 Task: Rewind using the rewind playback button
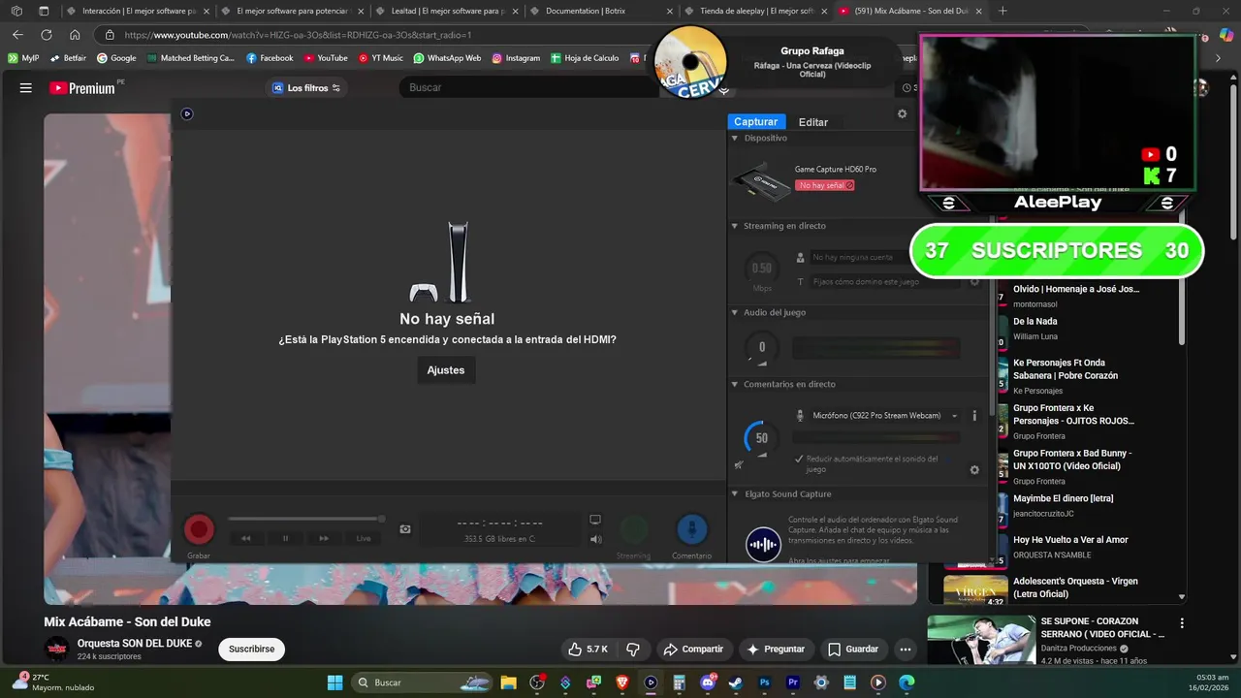point(246,538)
